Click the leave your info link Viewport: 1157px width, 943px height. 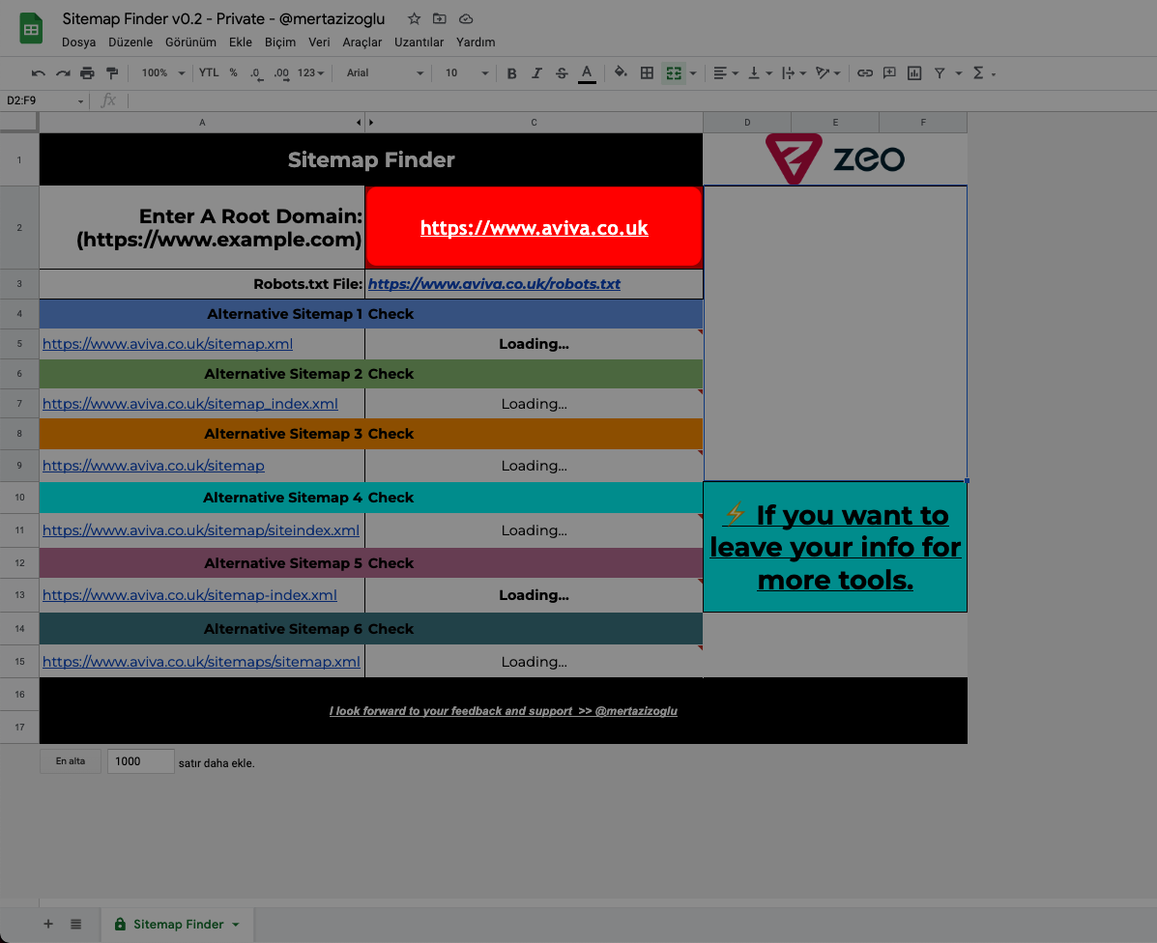pos(835,547)
